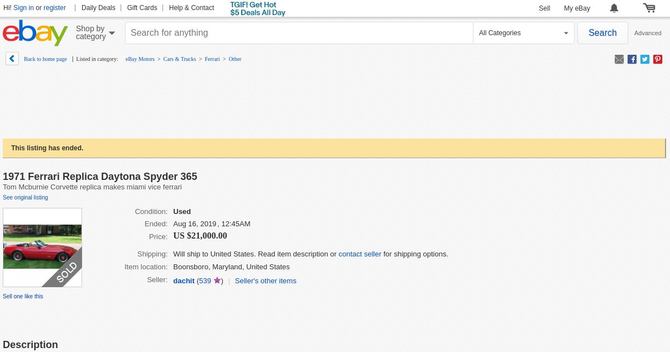Image resolution: width=670 pixels, height=352 pixels.
Task: Open the notifications bell icon
Action: pos(614,8)
